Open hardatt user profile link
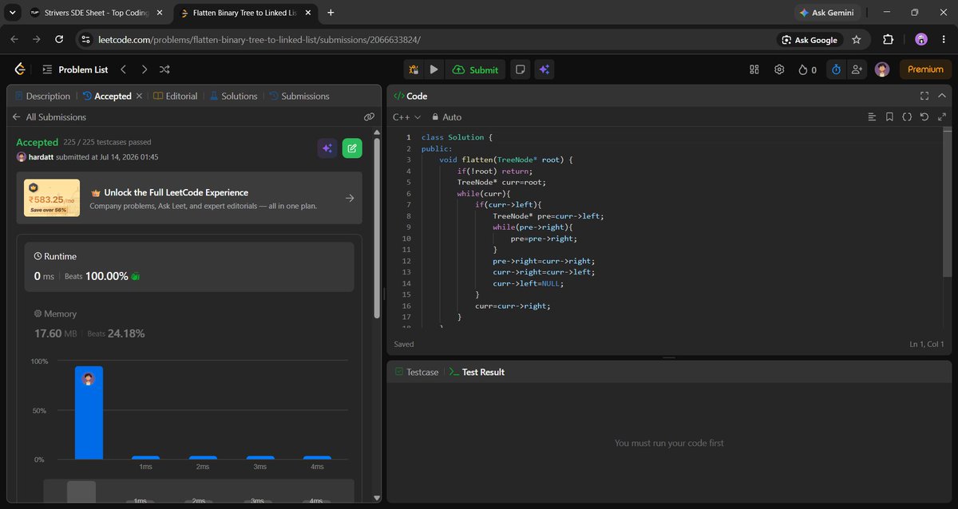Screen dimensions: 958x509 click(x=40, y=157)
